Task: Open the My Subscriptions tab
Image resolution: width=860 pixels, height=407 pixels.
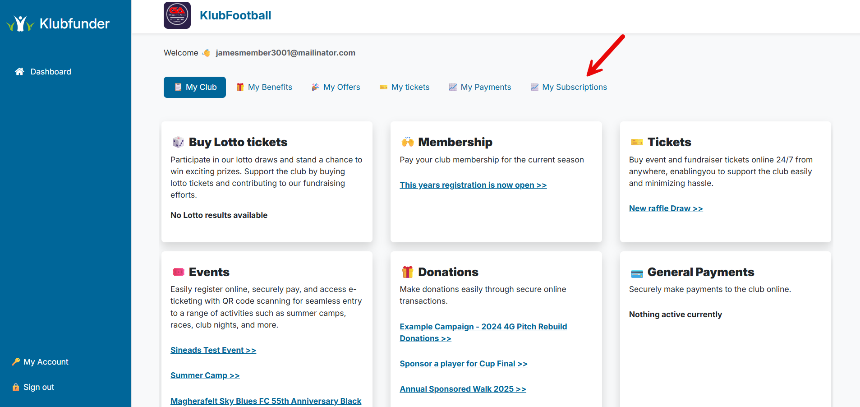Action: 569,87
